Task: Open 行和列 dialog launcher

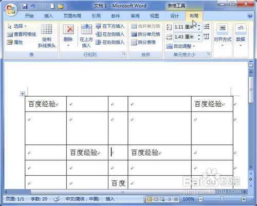Action: pos(124,54)
